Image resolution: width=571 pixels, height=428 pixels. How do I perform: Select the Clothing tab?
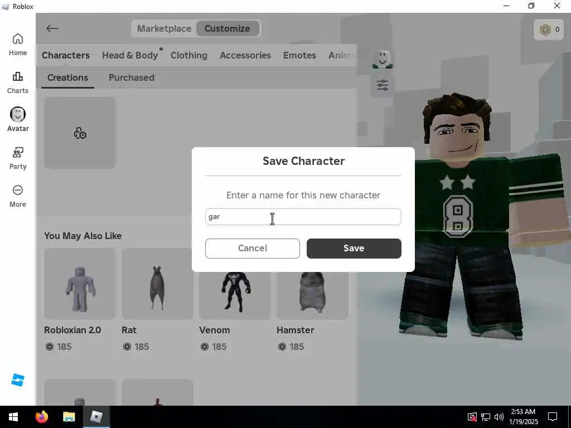188,55
